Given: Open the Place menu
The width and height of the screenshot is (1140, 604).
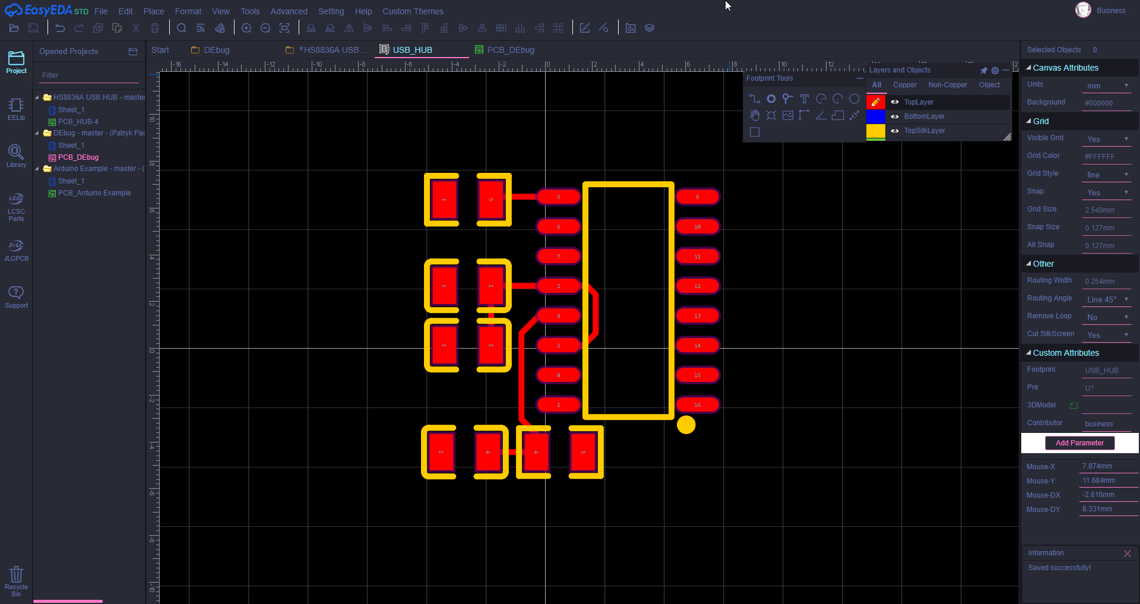Looking at the screenshot, I should [x=154, y=11].
